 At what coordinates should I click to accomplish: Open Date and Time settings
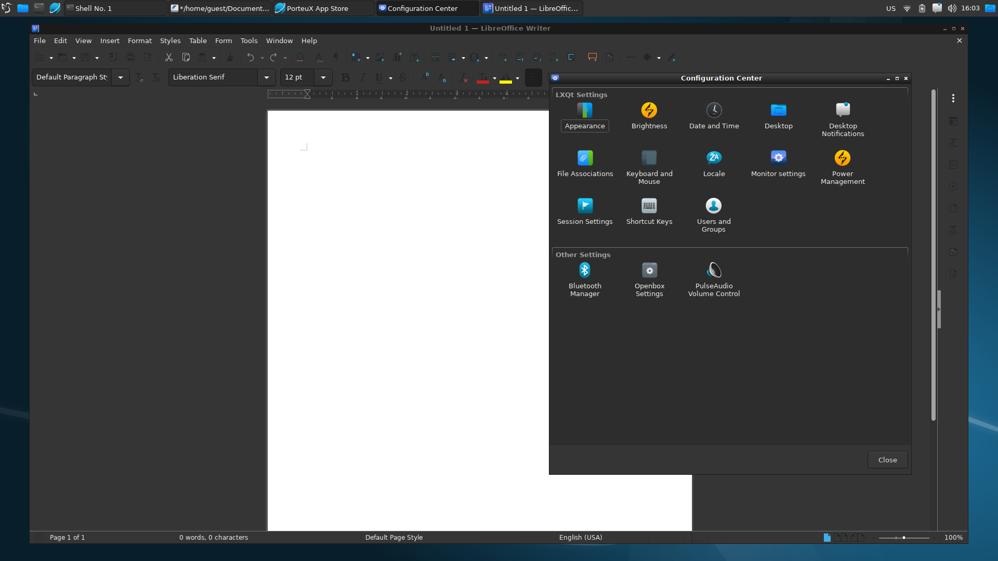714,117
